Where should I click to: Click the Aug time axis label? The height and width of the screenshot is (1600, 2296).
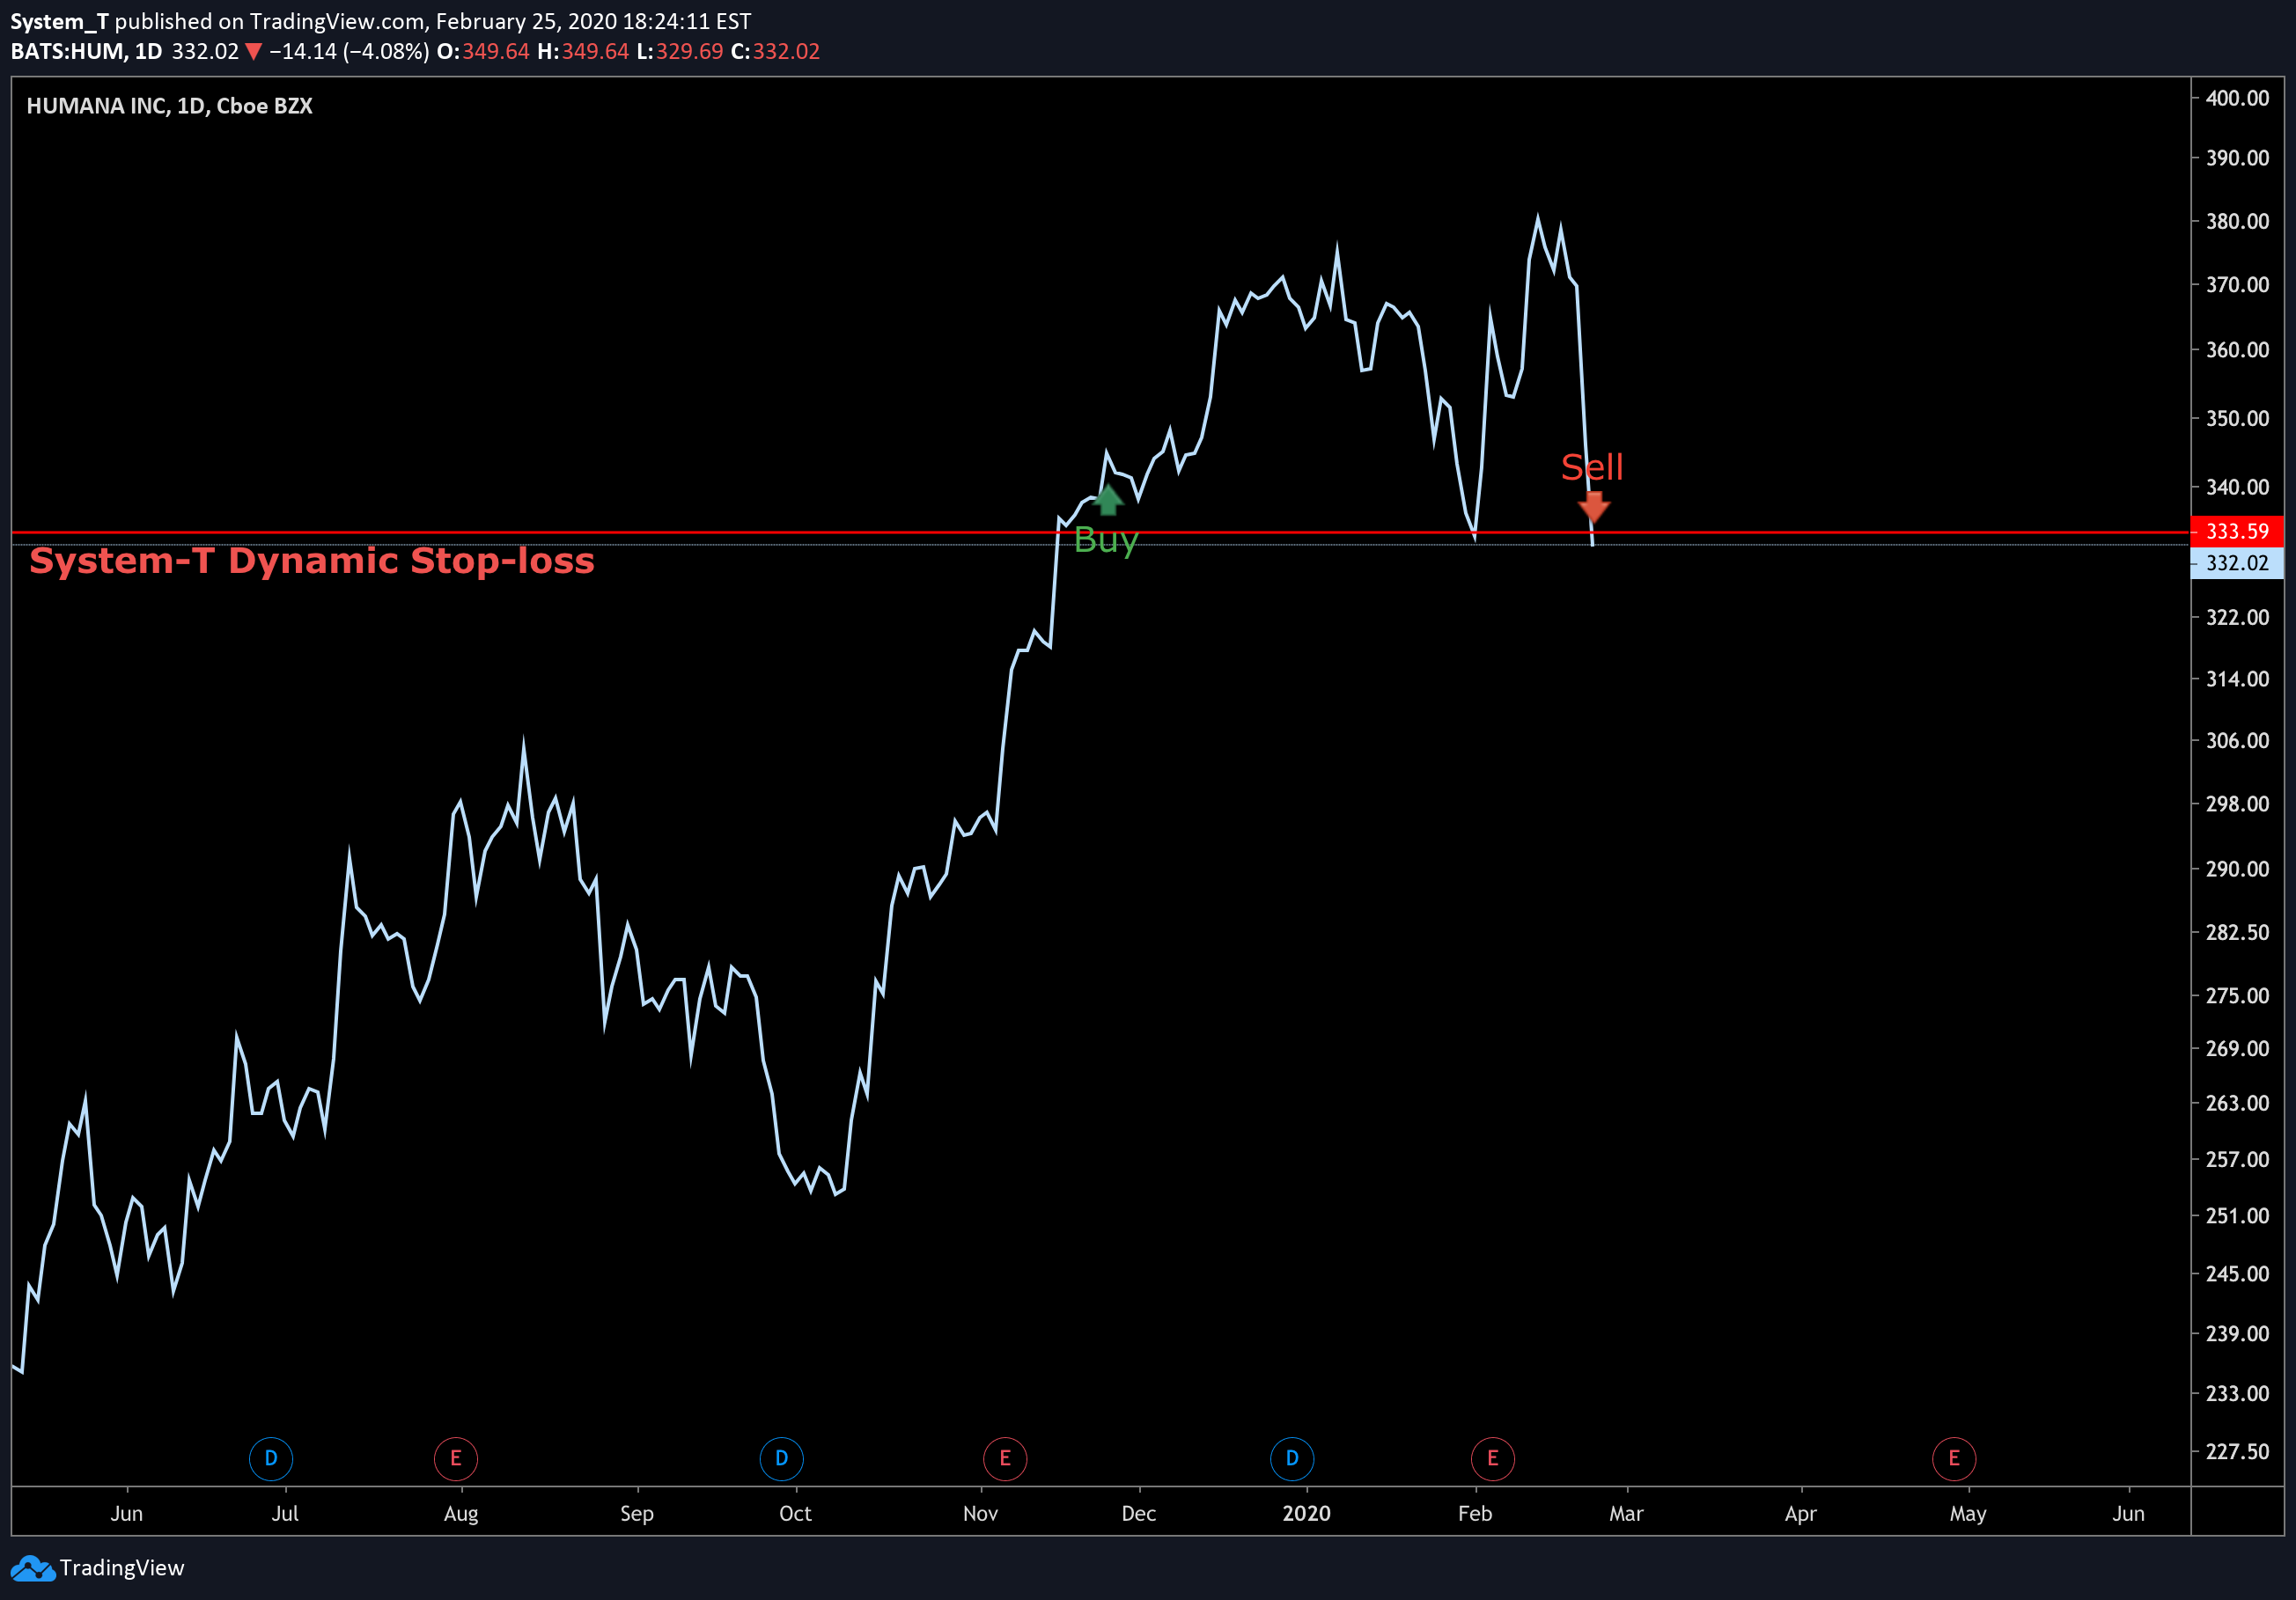tap(461, 1513)
